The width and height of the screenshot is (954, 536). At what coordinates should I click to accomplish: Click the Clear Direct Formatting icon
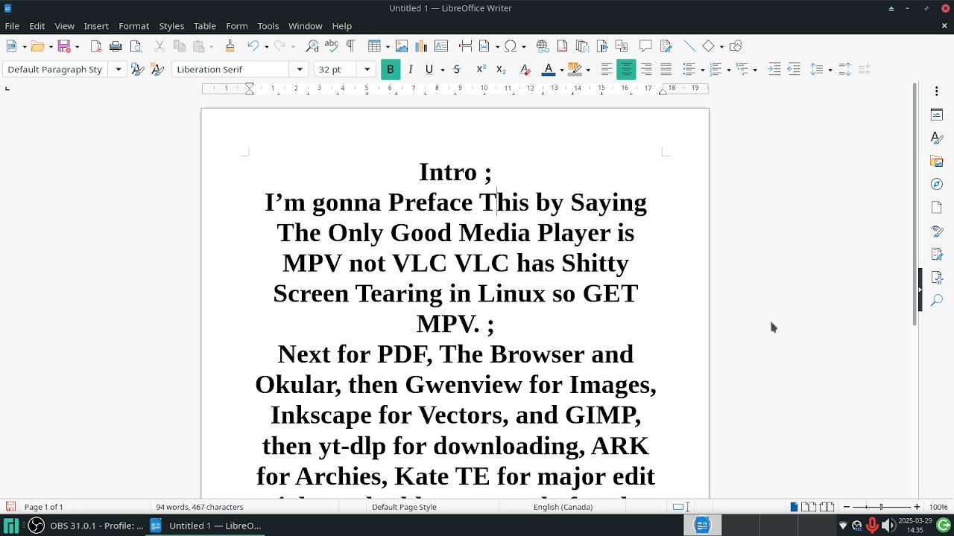pyautogui.click(x=525, y=69)
